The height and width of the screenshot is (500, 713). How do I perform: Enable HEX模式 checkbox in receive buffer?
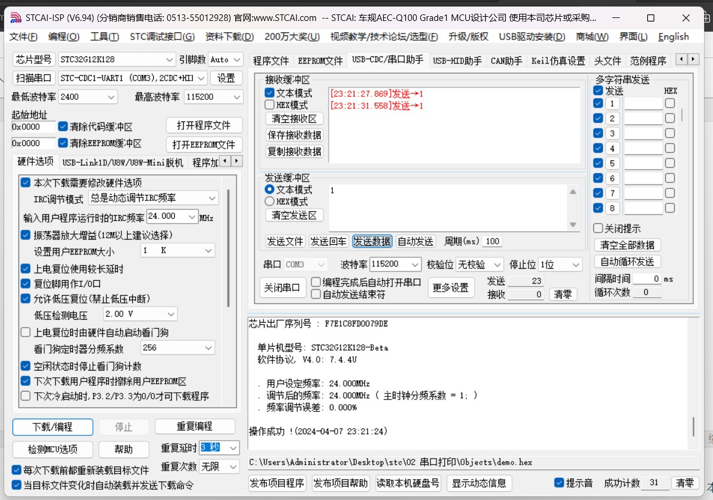click(269, 105)
